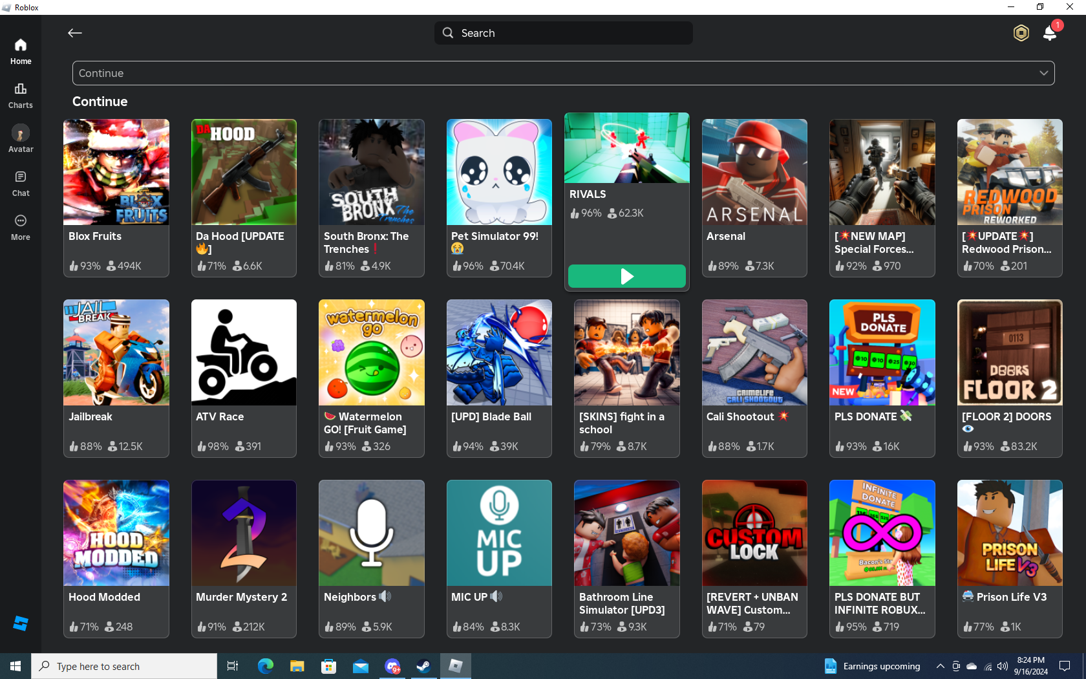The image size is (1086, 679).
Task: Click the 'Blox Fruits' title text
Action: pyautogui.click(x=95, y=236)
